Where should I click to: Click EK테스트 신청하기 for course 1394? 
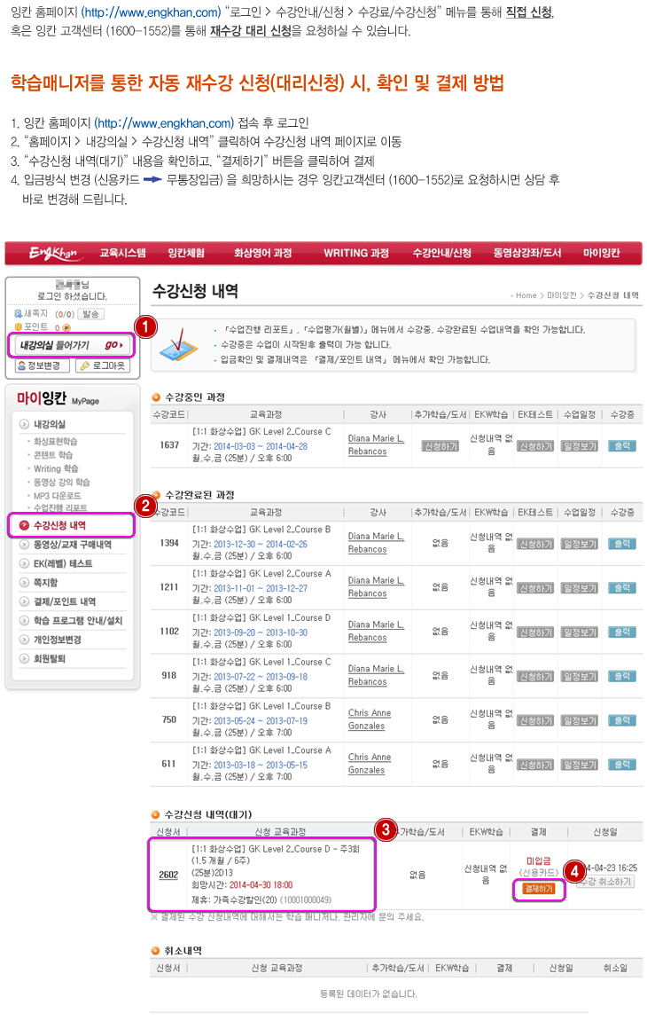(x=535, y=544)
